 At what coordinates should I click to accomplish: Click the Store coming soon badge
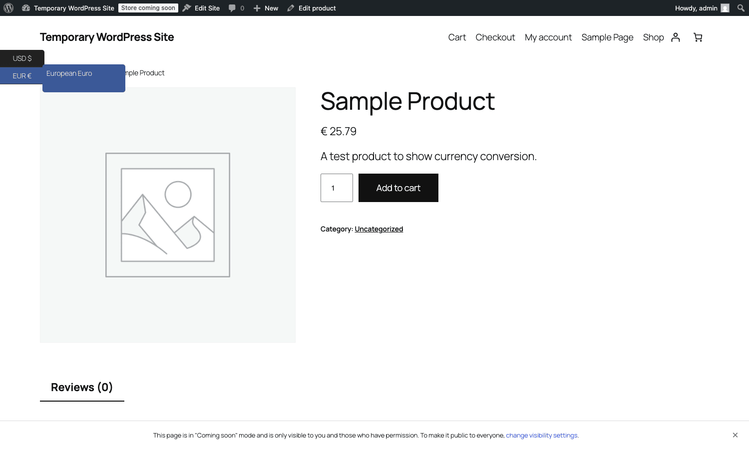148,8
